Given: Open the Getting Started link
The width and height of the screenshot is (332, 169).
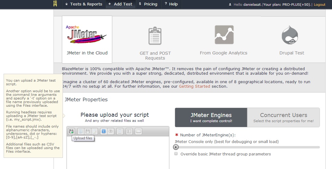Looking at the screenshot, I should pos(194,86).
